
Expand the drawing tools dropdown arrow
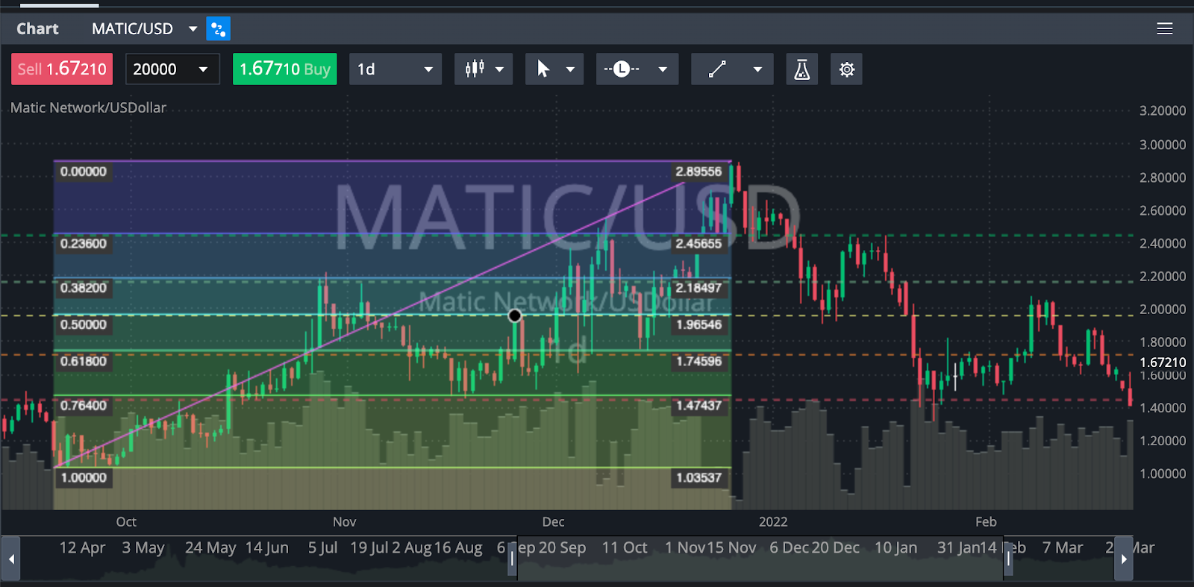pyautogui.click(x=757, y=69)
